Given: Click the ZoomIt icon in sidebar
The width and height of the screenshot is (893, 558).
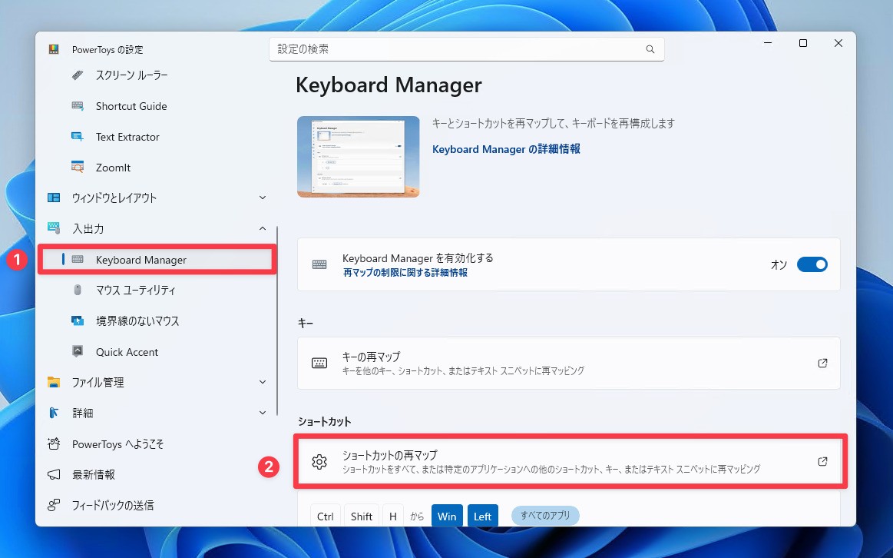Looking at the screenshot, I should (x=78, y=168).
